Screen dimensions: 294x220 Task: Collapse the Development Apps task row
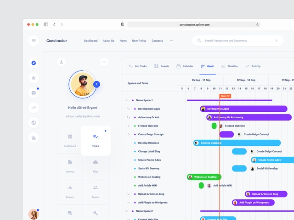point(128,109)
